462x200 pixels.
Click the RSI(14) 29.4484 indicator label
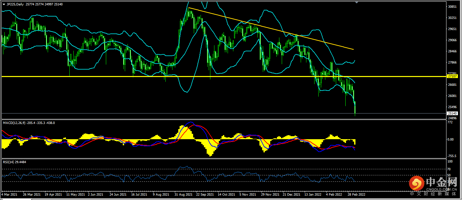15,162
